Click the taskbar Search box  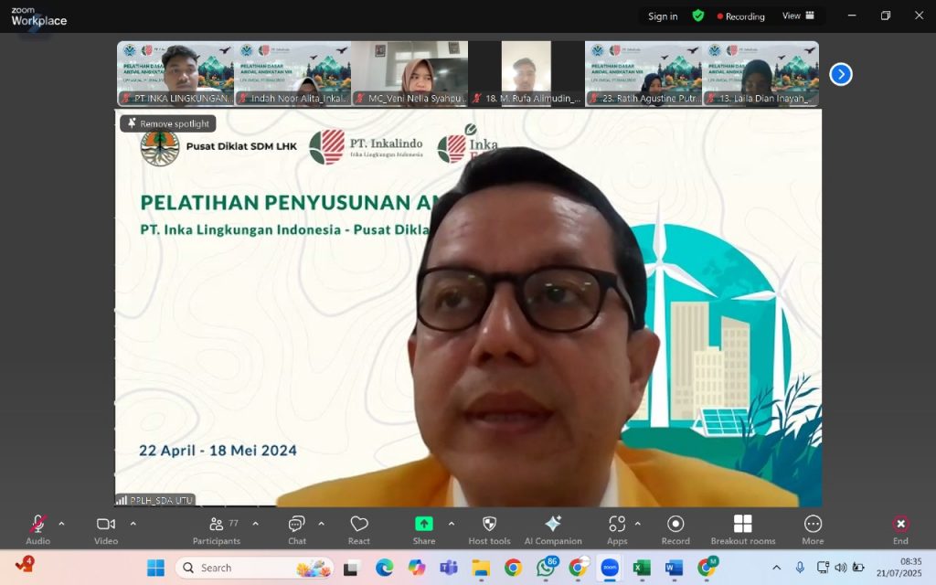(254, 568)
